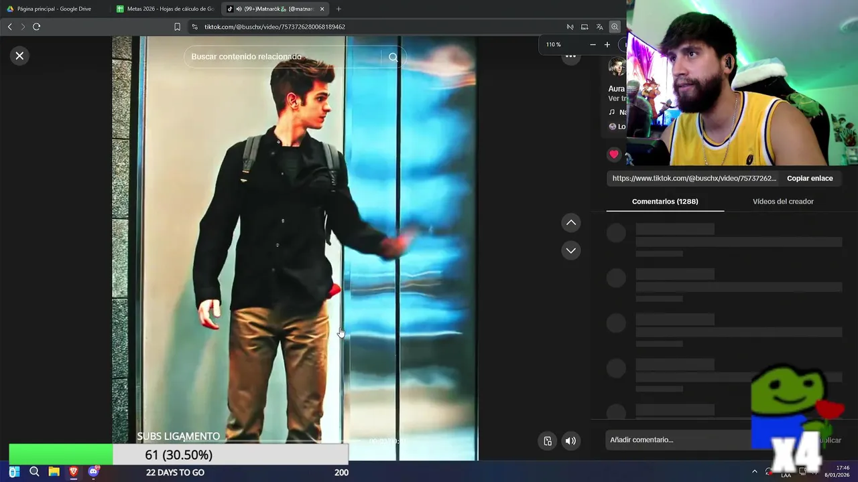
Task: Go to the next video with the down chevron
Action: pos(571,250)
